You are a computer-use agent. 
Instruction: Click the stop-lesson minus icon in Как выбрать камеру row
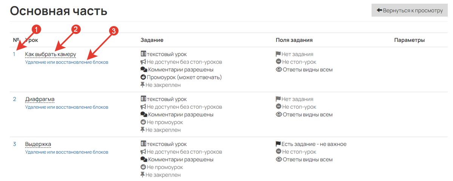[279, 62]
